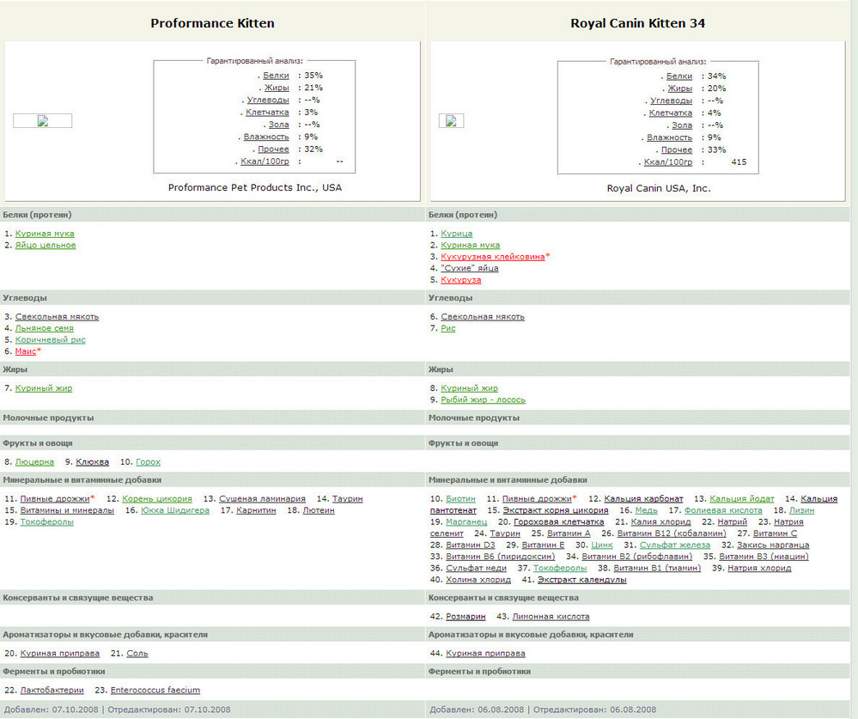This screenshot has width=858, height=719.
Task: Click Витамины и минералы link
Action: pos(67,510)
